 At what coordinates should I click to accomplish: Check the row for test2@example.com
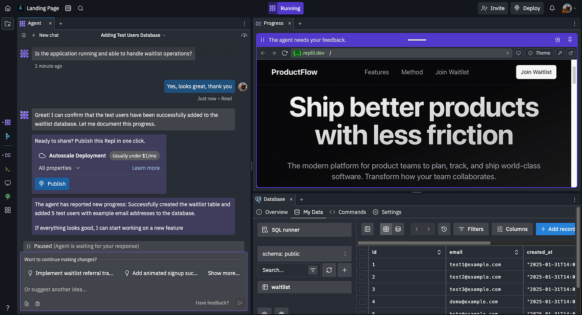[x=362, y=277]
